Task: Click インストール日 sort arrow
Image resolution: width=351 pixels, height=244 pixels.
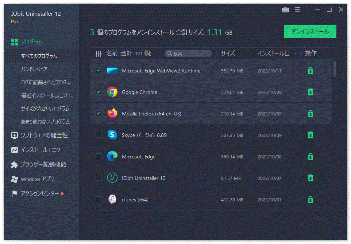Action: click(x=295, y=54)
